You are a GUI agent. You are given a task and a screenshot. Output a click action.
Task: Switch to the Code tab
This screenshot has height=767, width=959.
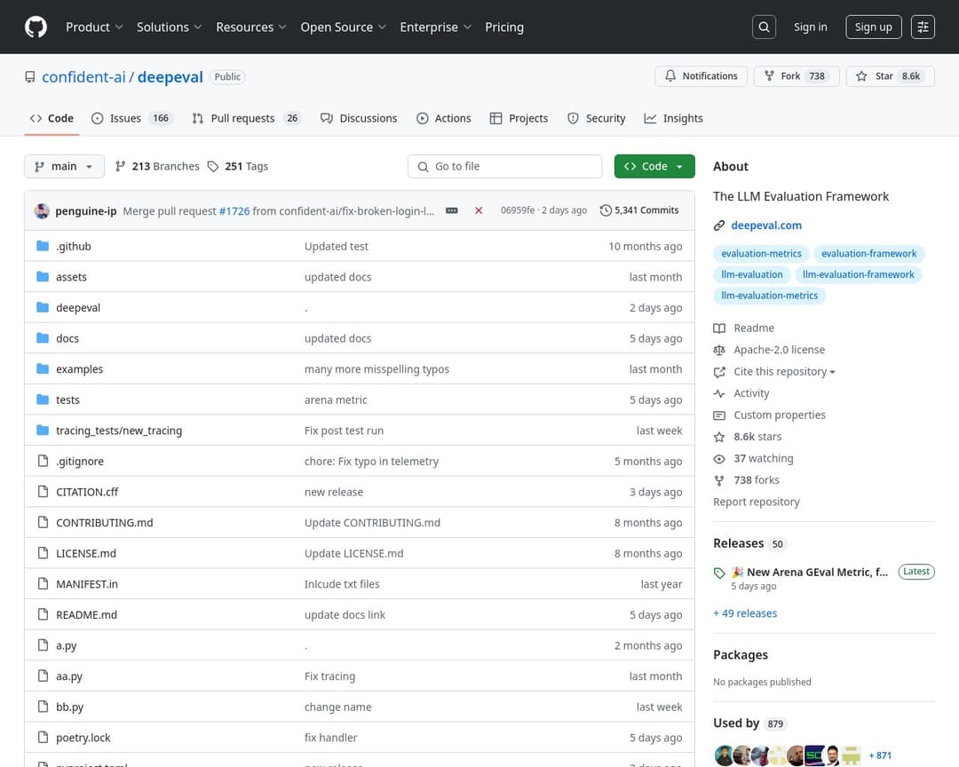click(x=52, y=118)
